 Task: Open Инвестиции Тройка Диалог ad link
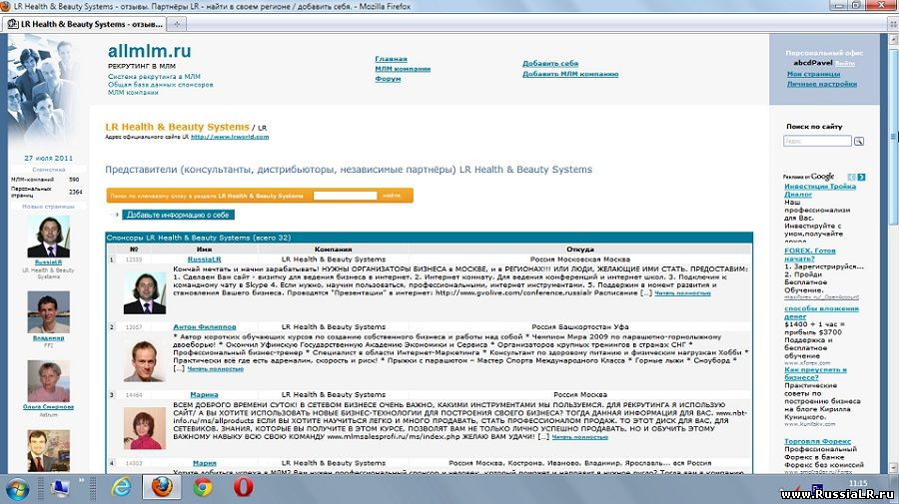820,191
